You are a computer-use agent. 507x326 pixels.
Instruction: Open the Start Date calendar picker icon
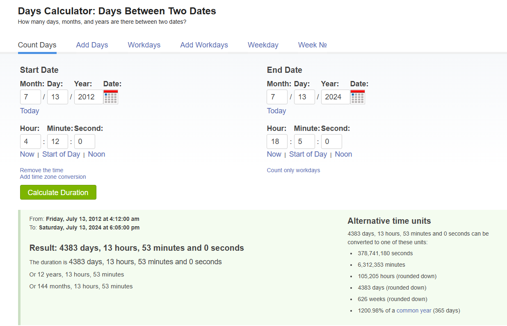click(111, 97)
